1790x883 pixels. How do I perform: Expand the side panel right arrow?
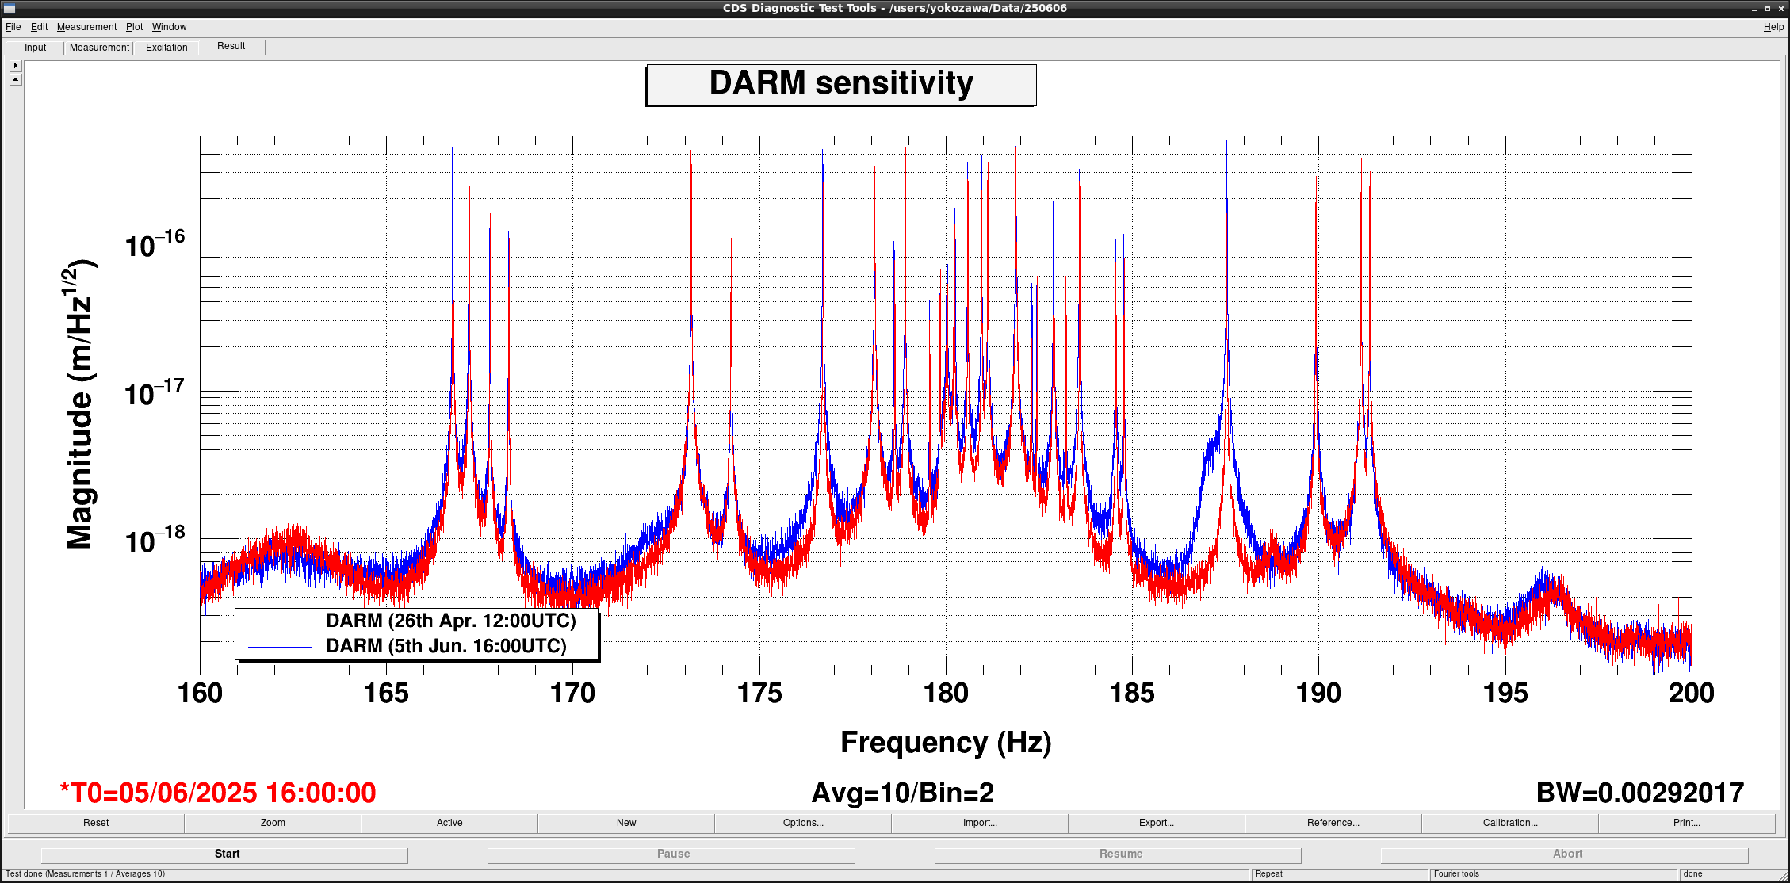15,65
